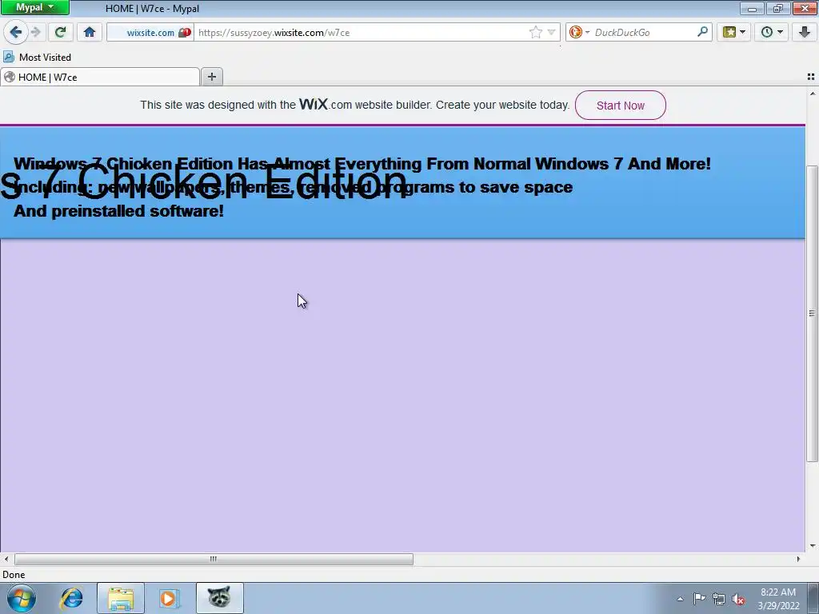Open network status tray icon
The height and width of the screenshot is (614, 819).
pyautogui.click(x=719, y=599)
